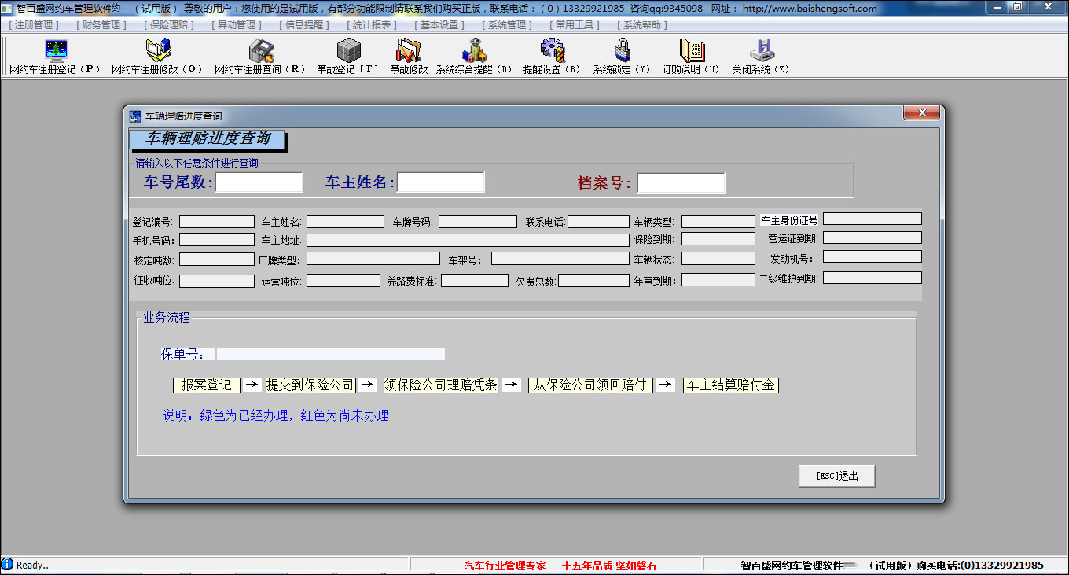Click 从保险公司领回赔付 workflow step
1069x575 pixels.
coord(590,385)
